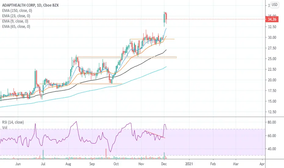This screenshot has height=168, width=284.
Task: Click the Mar date axis label
Action: (x=236, y=164)
